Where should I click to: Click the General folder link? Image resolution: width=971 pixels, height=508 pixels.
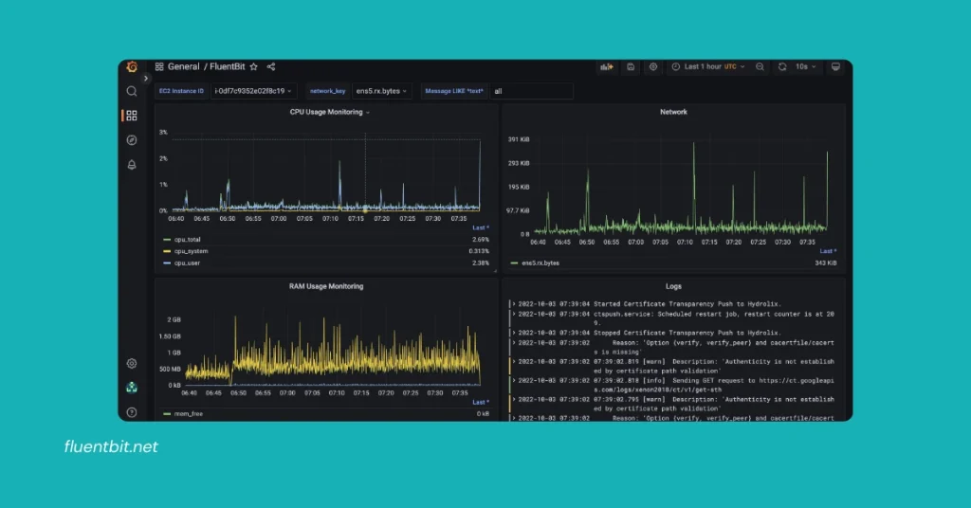coord(183,67)
